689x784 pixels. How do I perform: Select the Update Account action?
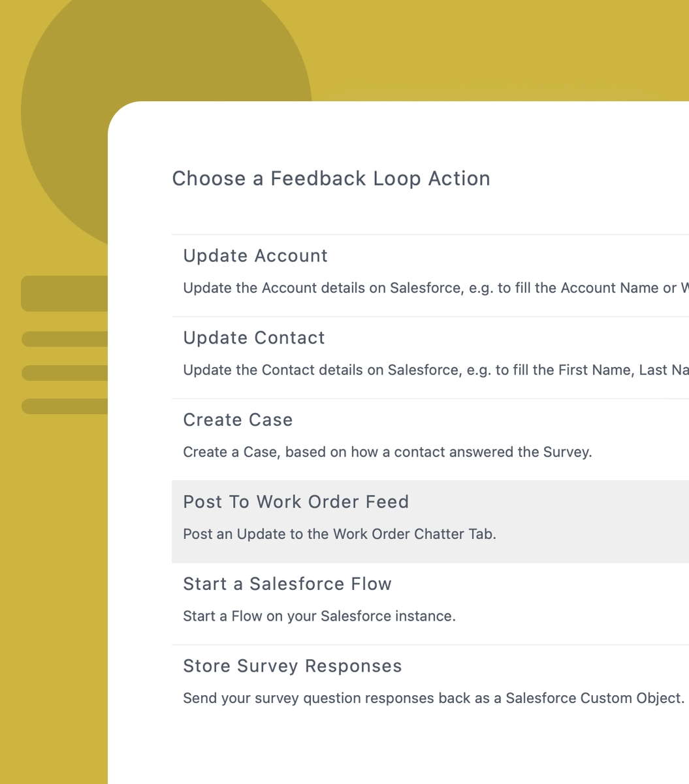pyautogui.click(x=255, y=255)
